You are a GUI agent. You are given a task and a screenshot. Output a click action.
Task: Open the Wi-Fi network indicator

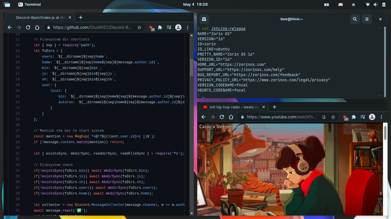click(368, 5)
